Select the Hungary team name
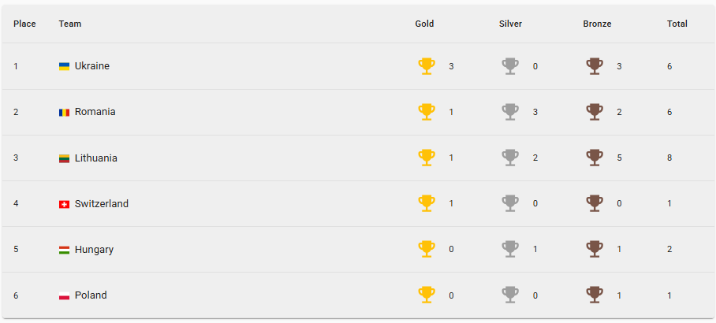716x323 pixels. (x=94, y=250)
